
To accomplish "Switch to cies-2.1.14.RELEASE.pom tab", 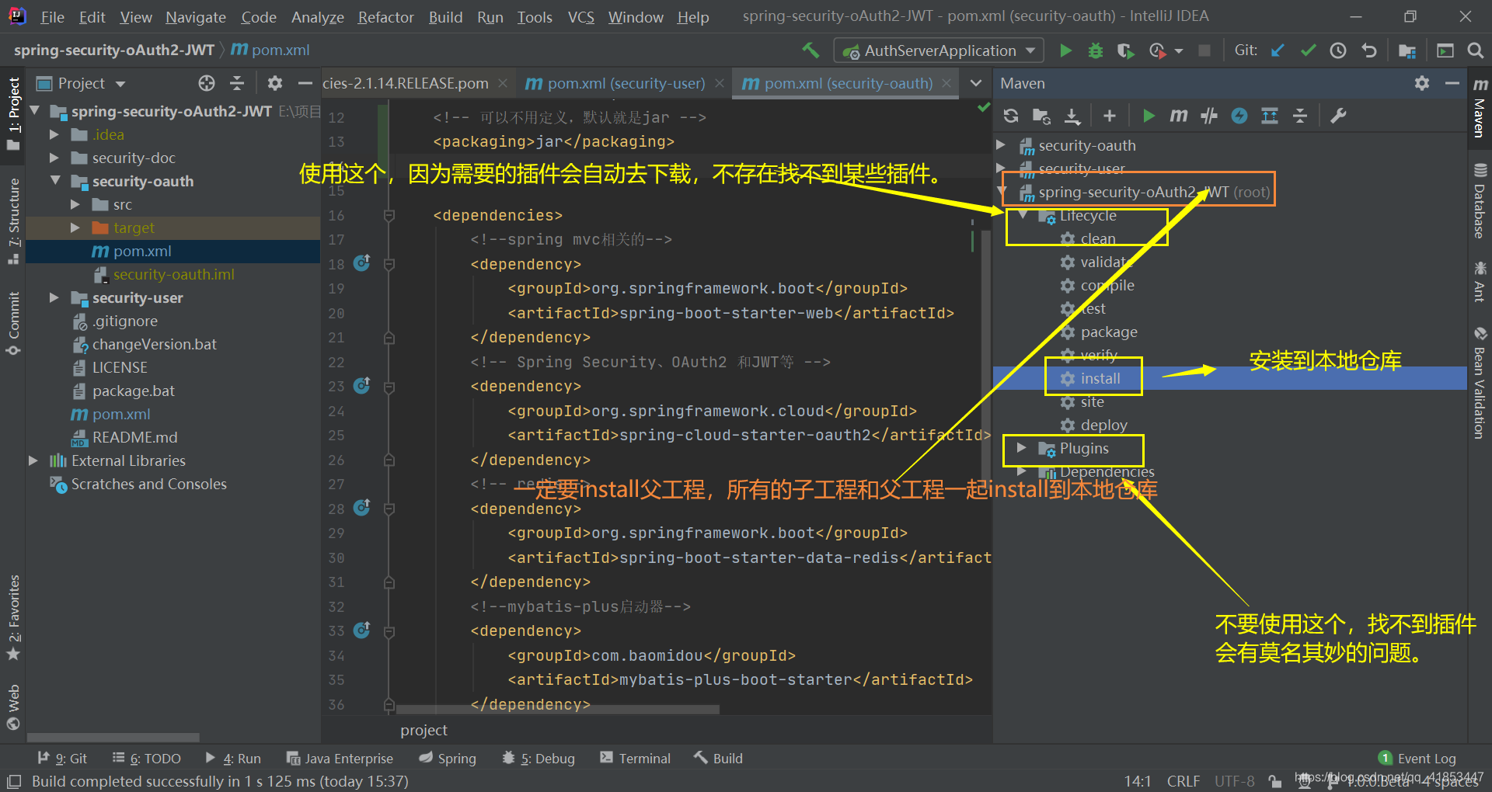I will click(405, 83).
